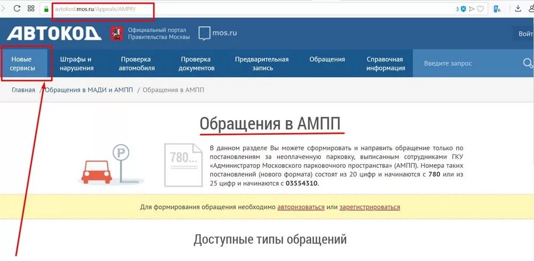Open the Проверка документов menu
Image resolution: width=534 pixels, height=261 pixels.
click(198, 64)
